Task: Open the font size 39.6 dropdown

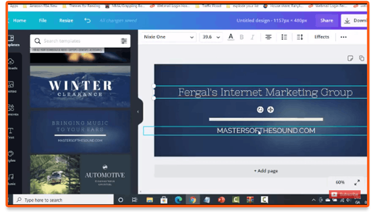Action: coord(210,37)
